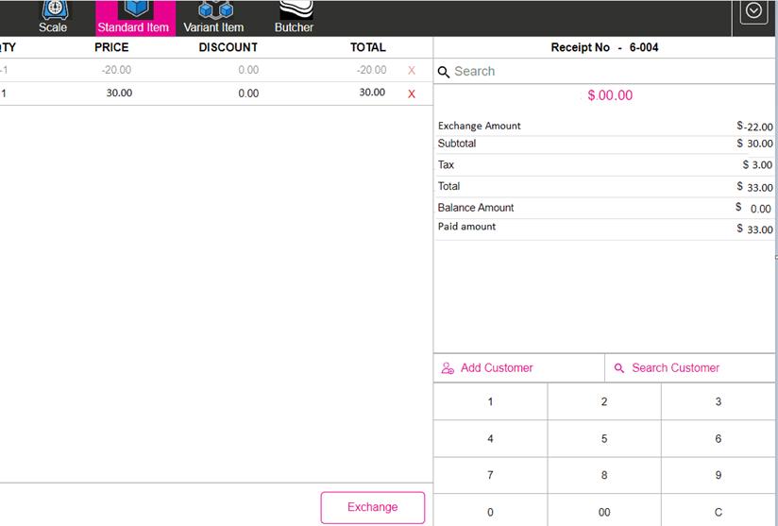Viewport: 778px width, 526px height.
Task: Click the Exchange button
Action: 373,507
